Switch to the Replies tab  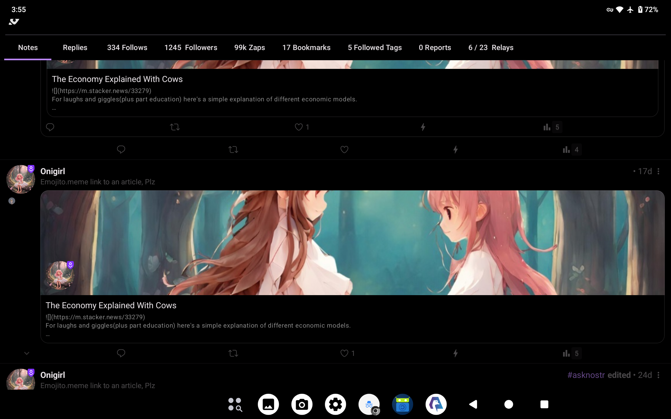pos(75,47)
